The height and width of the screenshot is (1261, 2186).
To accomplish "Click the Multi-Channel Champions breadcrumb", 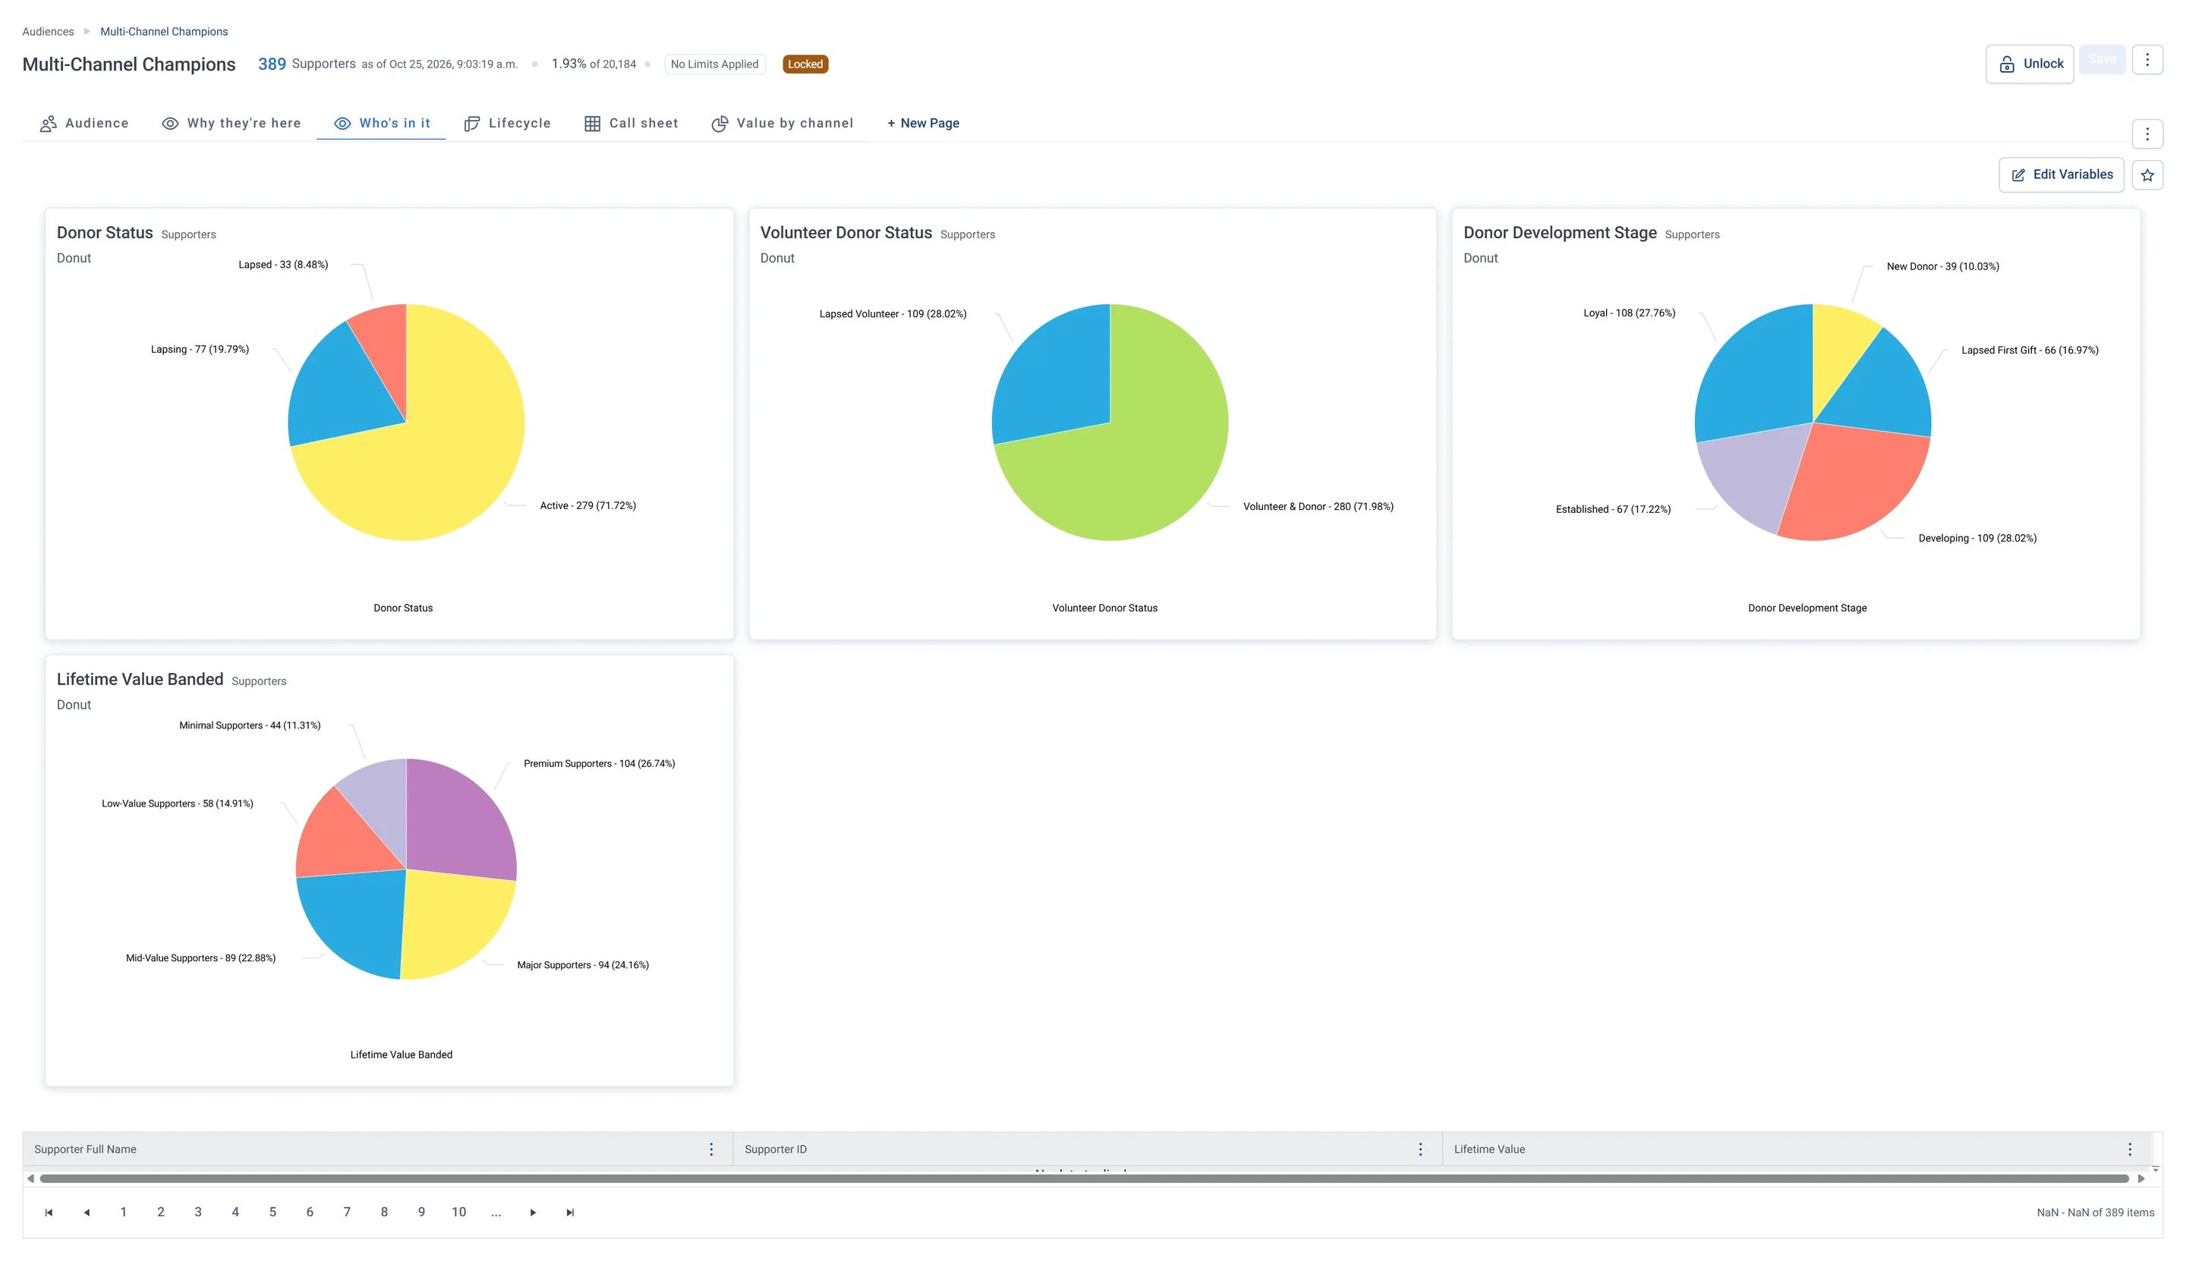I will [164, 31].
